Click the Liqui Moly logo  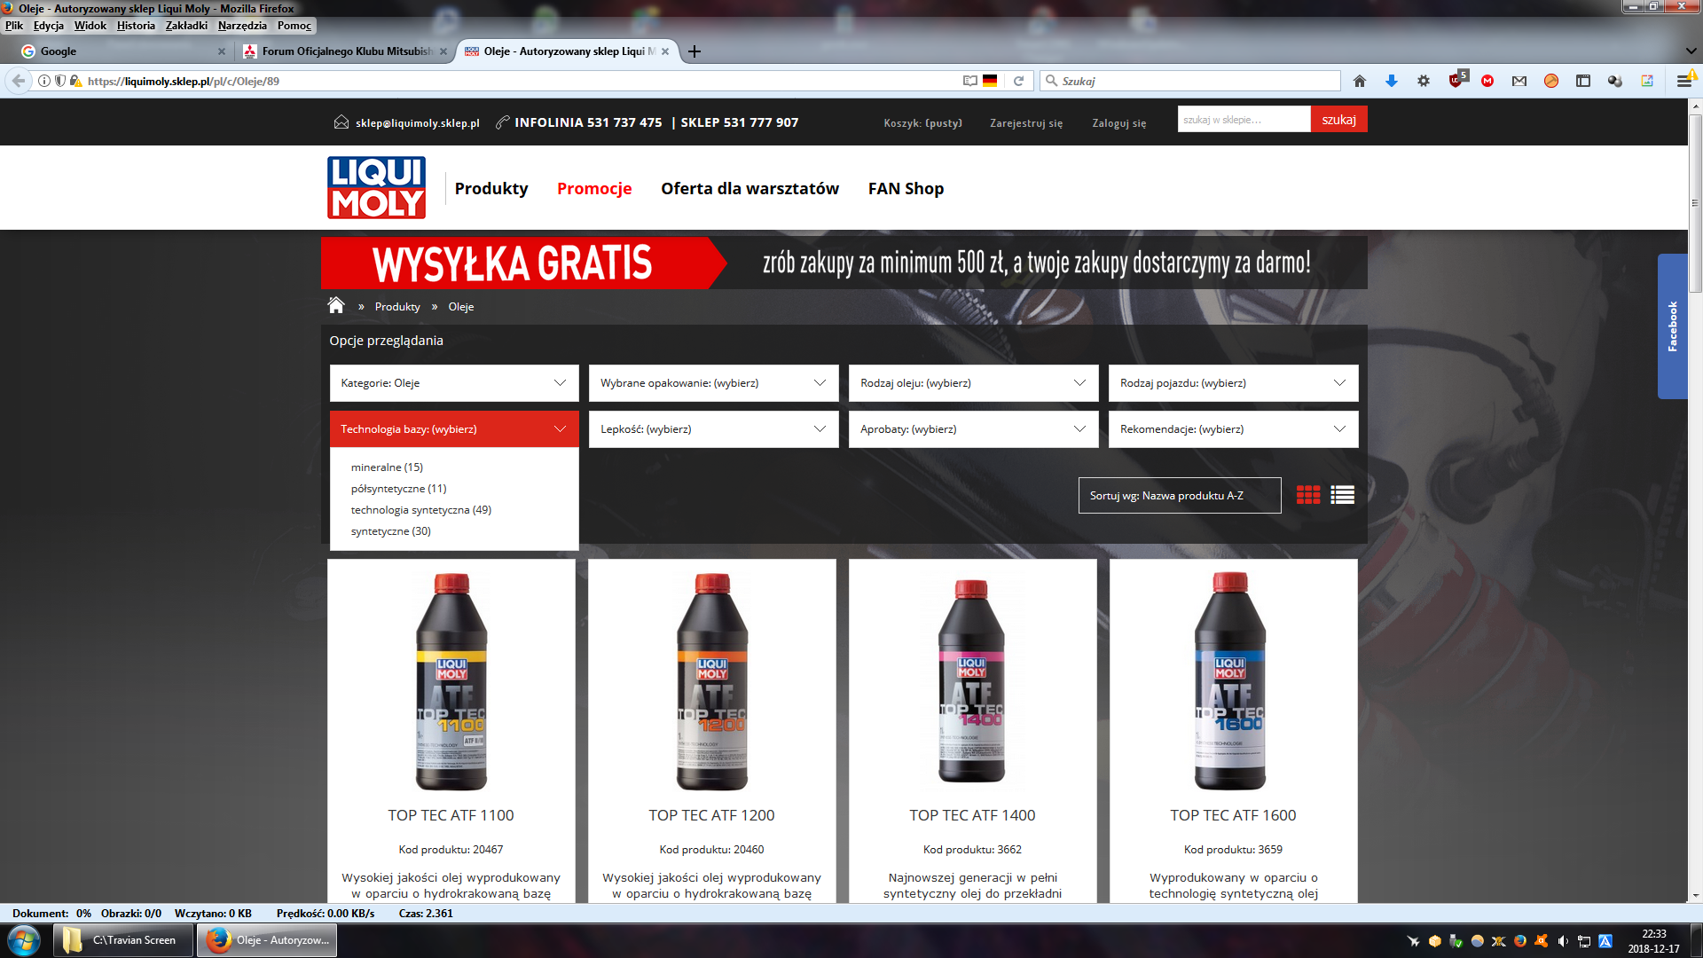click(376, 187)
